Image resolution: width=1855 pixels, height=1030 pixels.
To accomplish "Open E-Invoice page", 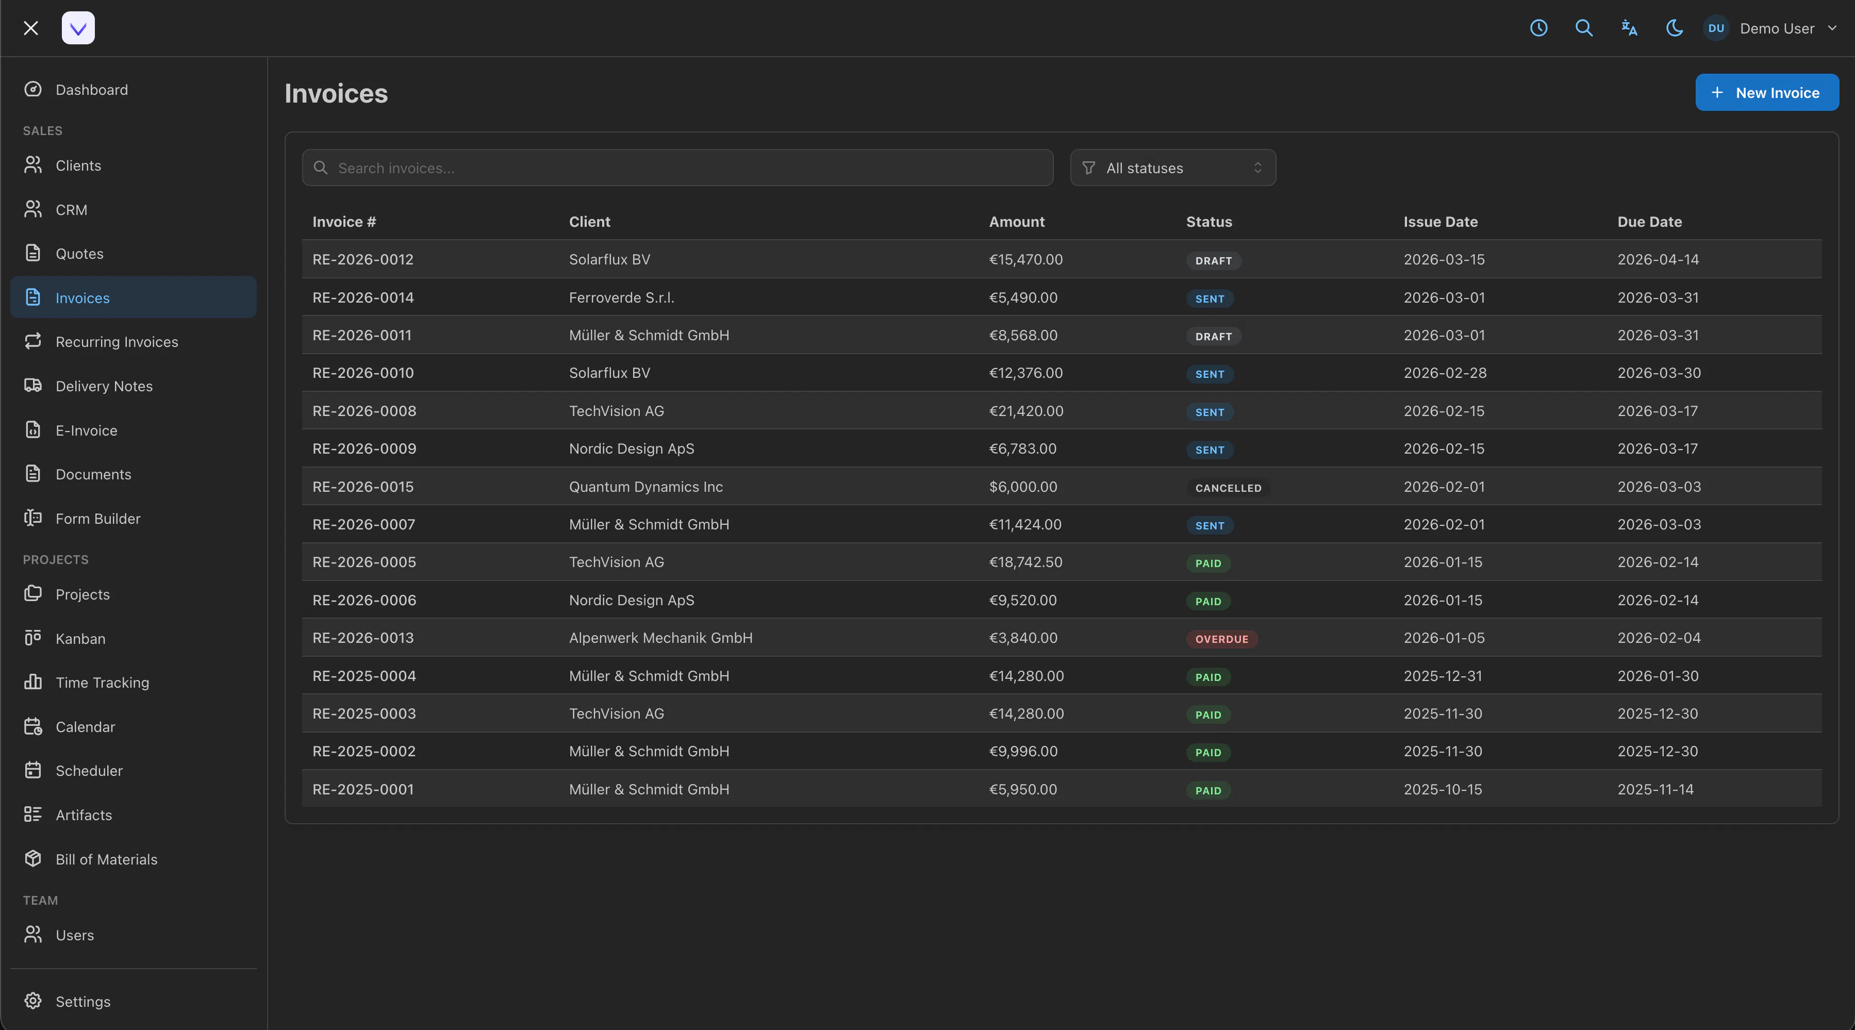I will point(133,430).
